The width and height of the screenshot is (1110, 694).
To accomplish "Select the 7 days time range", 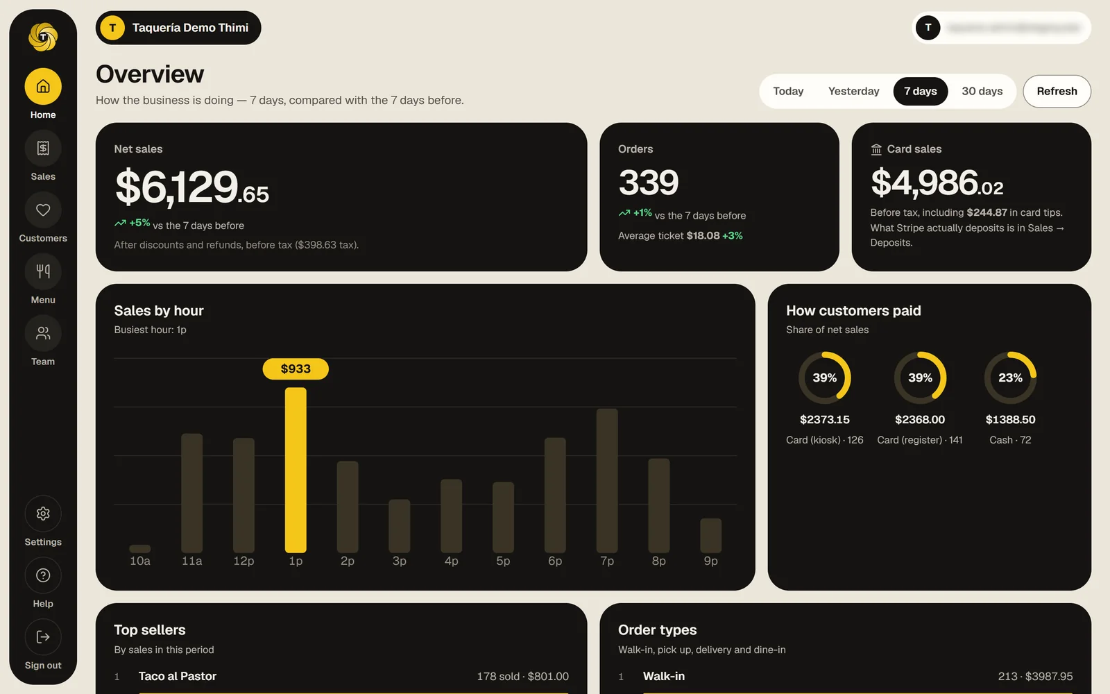I will 921,91.
